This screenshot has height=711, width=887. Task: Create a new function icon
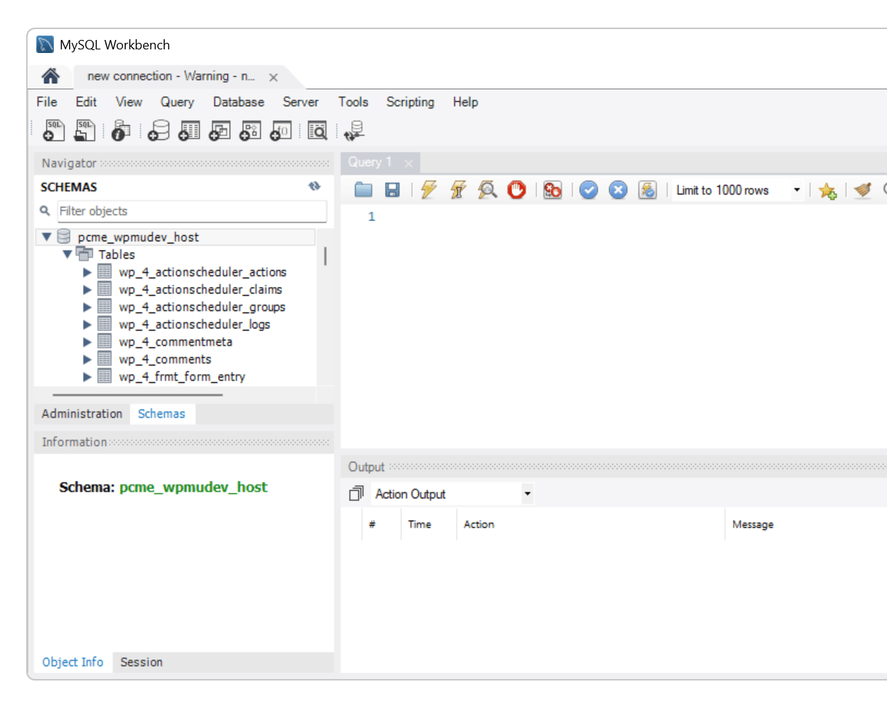(x=281, y=130)
